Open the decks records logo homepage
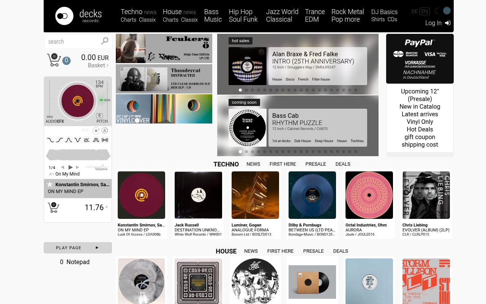 pyautogui.click(x=79, y=16)
